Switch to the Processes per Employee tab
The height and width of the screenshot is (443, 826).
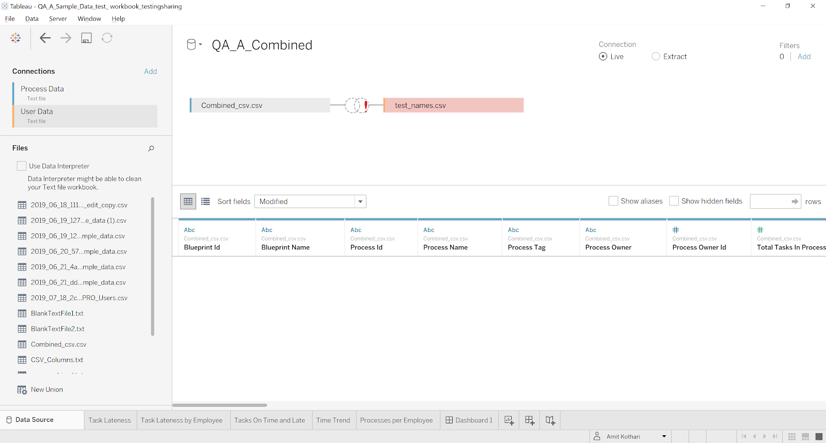click(396, 420)
